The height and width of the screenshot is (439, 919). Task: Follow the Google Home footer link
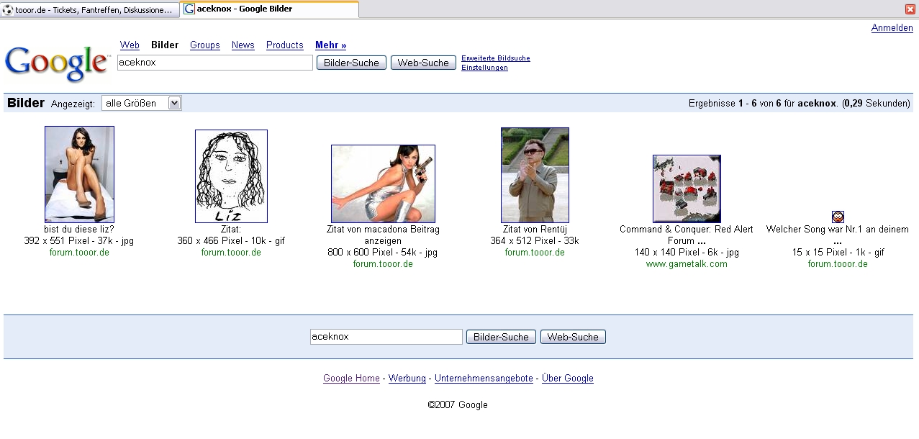click(351, 379)
